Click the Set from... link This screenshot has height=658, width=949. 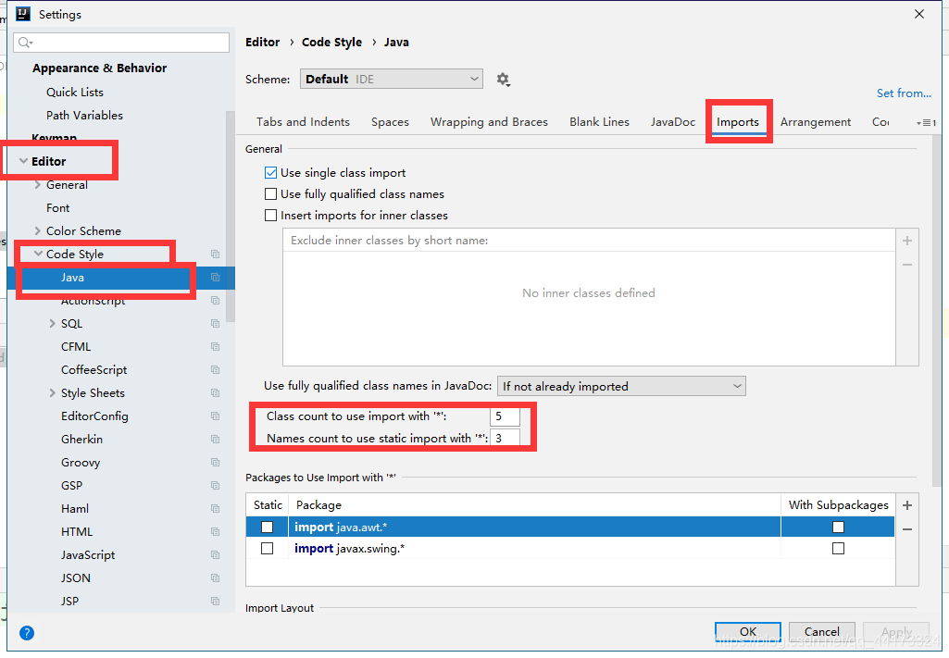click(x=904, y=93)
